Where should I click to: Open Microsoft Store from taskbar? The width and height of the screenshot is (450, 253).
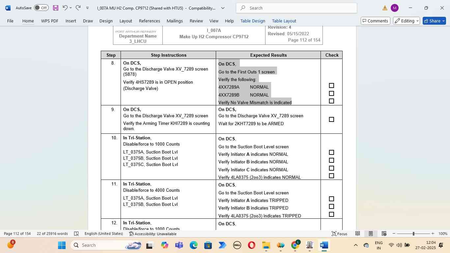tap(208, 245)
